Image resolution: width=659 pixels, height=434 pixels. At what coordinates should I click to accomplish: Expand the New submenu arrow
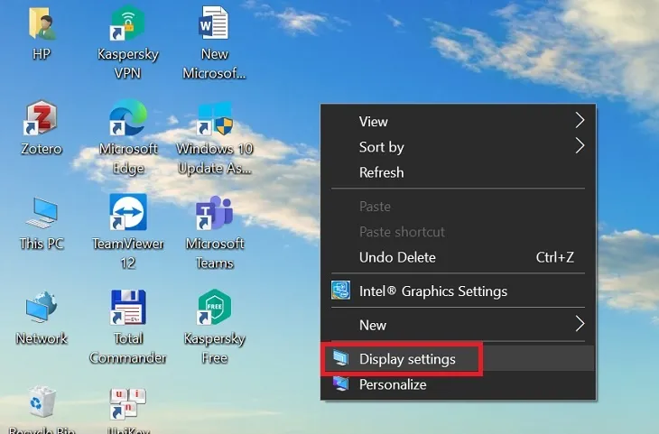(580, 324)
